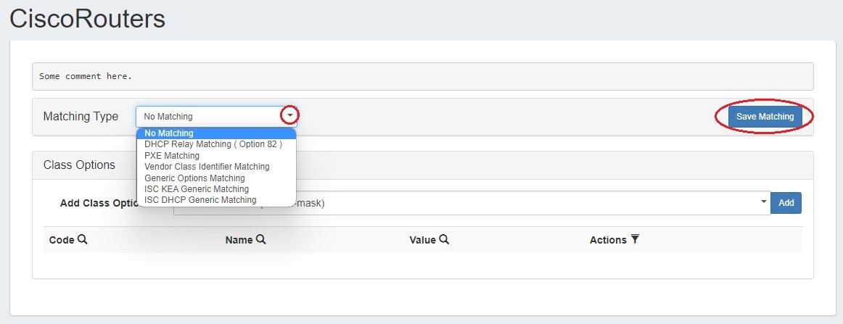The height and width of the screenshot is (324, 843).
Task: Open the Matching Type dropdown arrow
Action: click(x=290, y=116)
